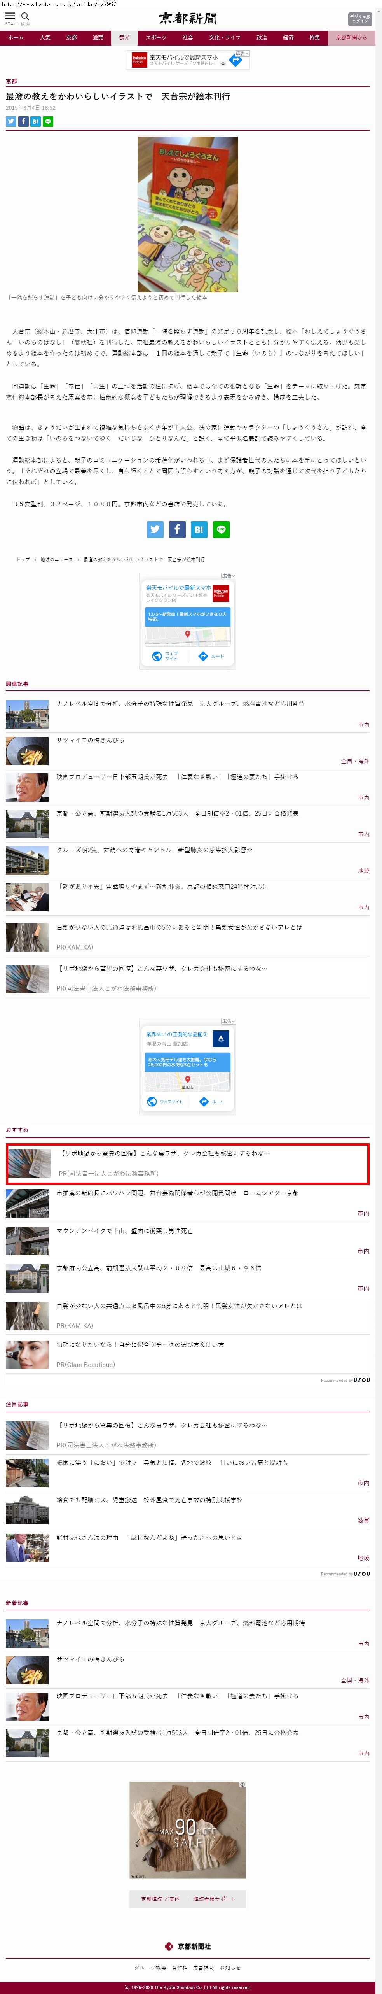Click グループ概要 footer link

coord(150,1967)
